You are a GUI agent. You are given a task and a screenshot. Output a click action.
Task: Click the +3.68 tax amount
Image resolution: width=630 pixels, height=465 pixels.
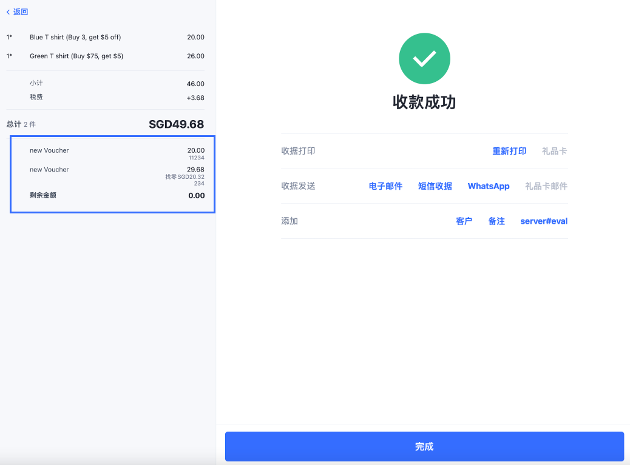click(195, 98)
